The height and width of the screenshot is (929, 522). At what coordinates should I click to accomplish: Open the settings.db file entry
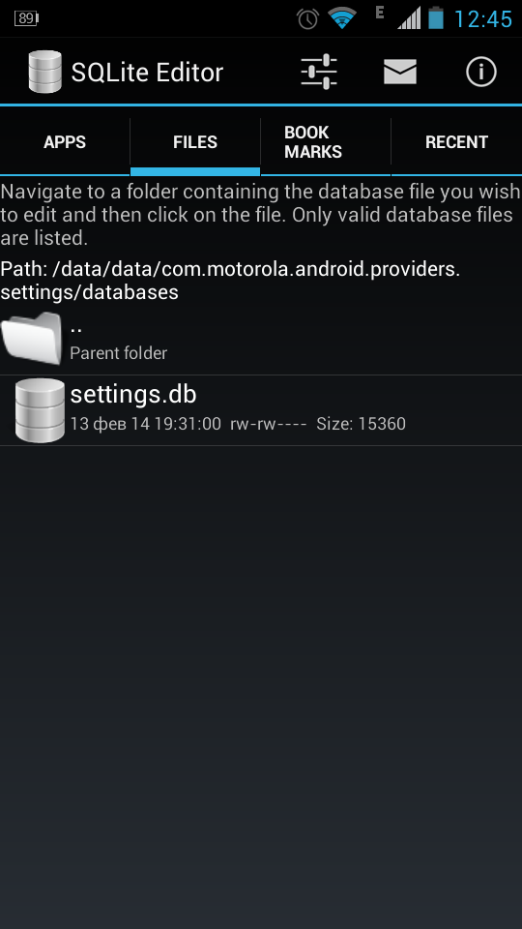pyautogui.click(x=261, y=410)
